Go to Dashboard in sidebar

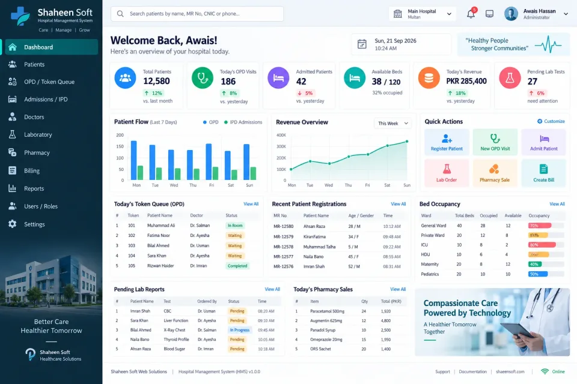tap(52, 47)
